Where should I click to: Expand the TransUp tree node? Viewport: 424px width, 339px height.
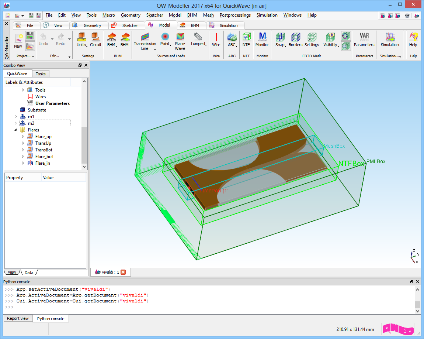[x=23, y=143]
